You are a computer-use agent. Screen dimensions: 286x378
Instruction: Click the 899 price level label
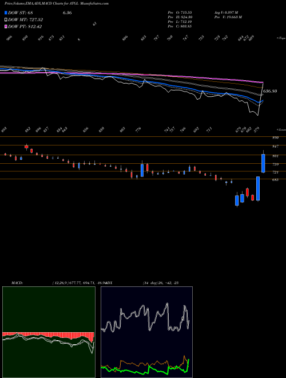point(276,137)
